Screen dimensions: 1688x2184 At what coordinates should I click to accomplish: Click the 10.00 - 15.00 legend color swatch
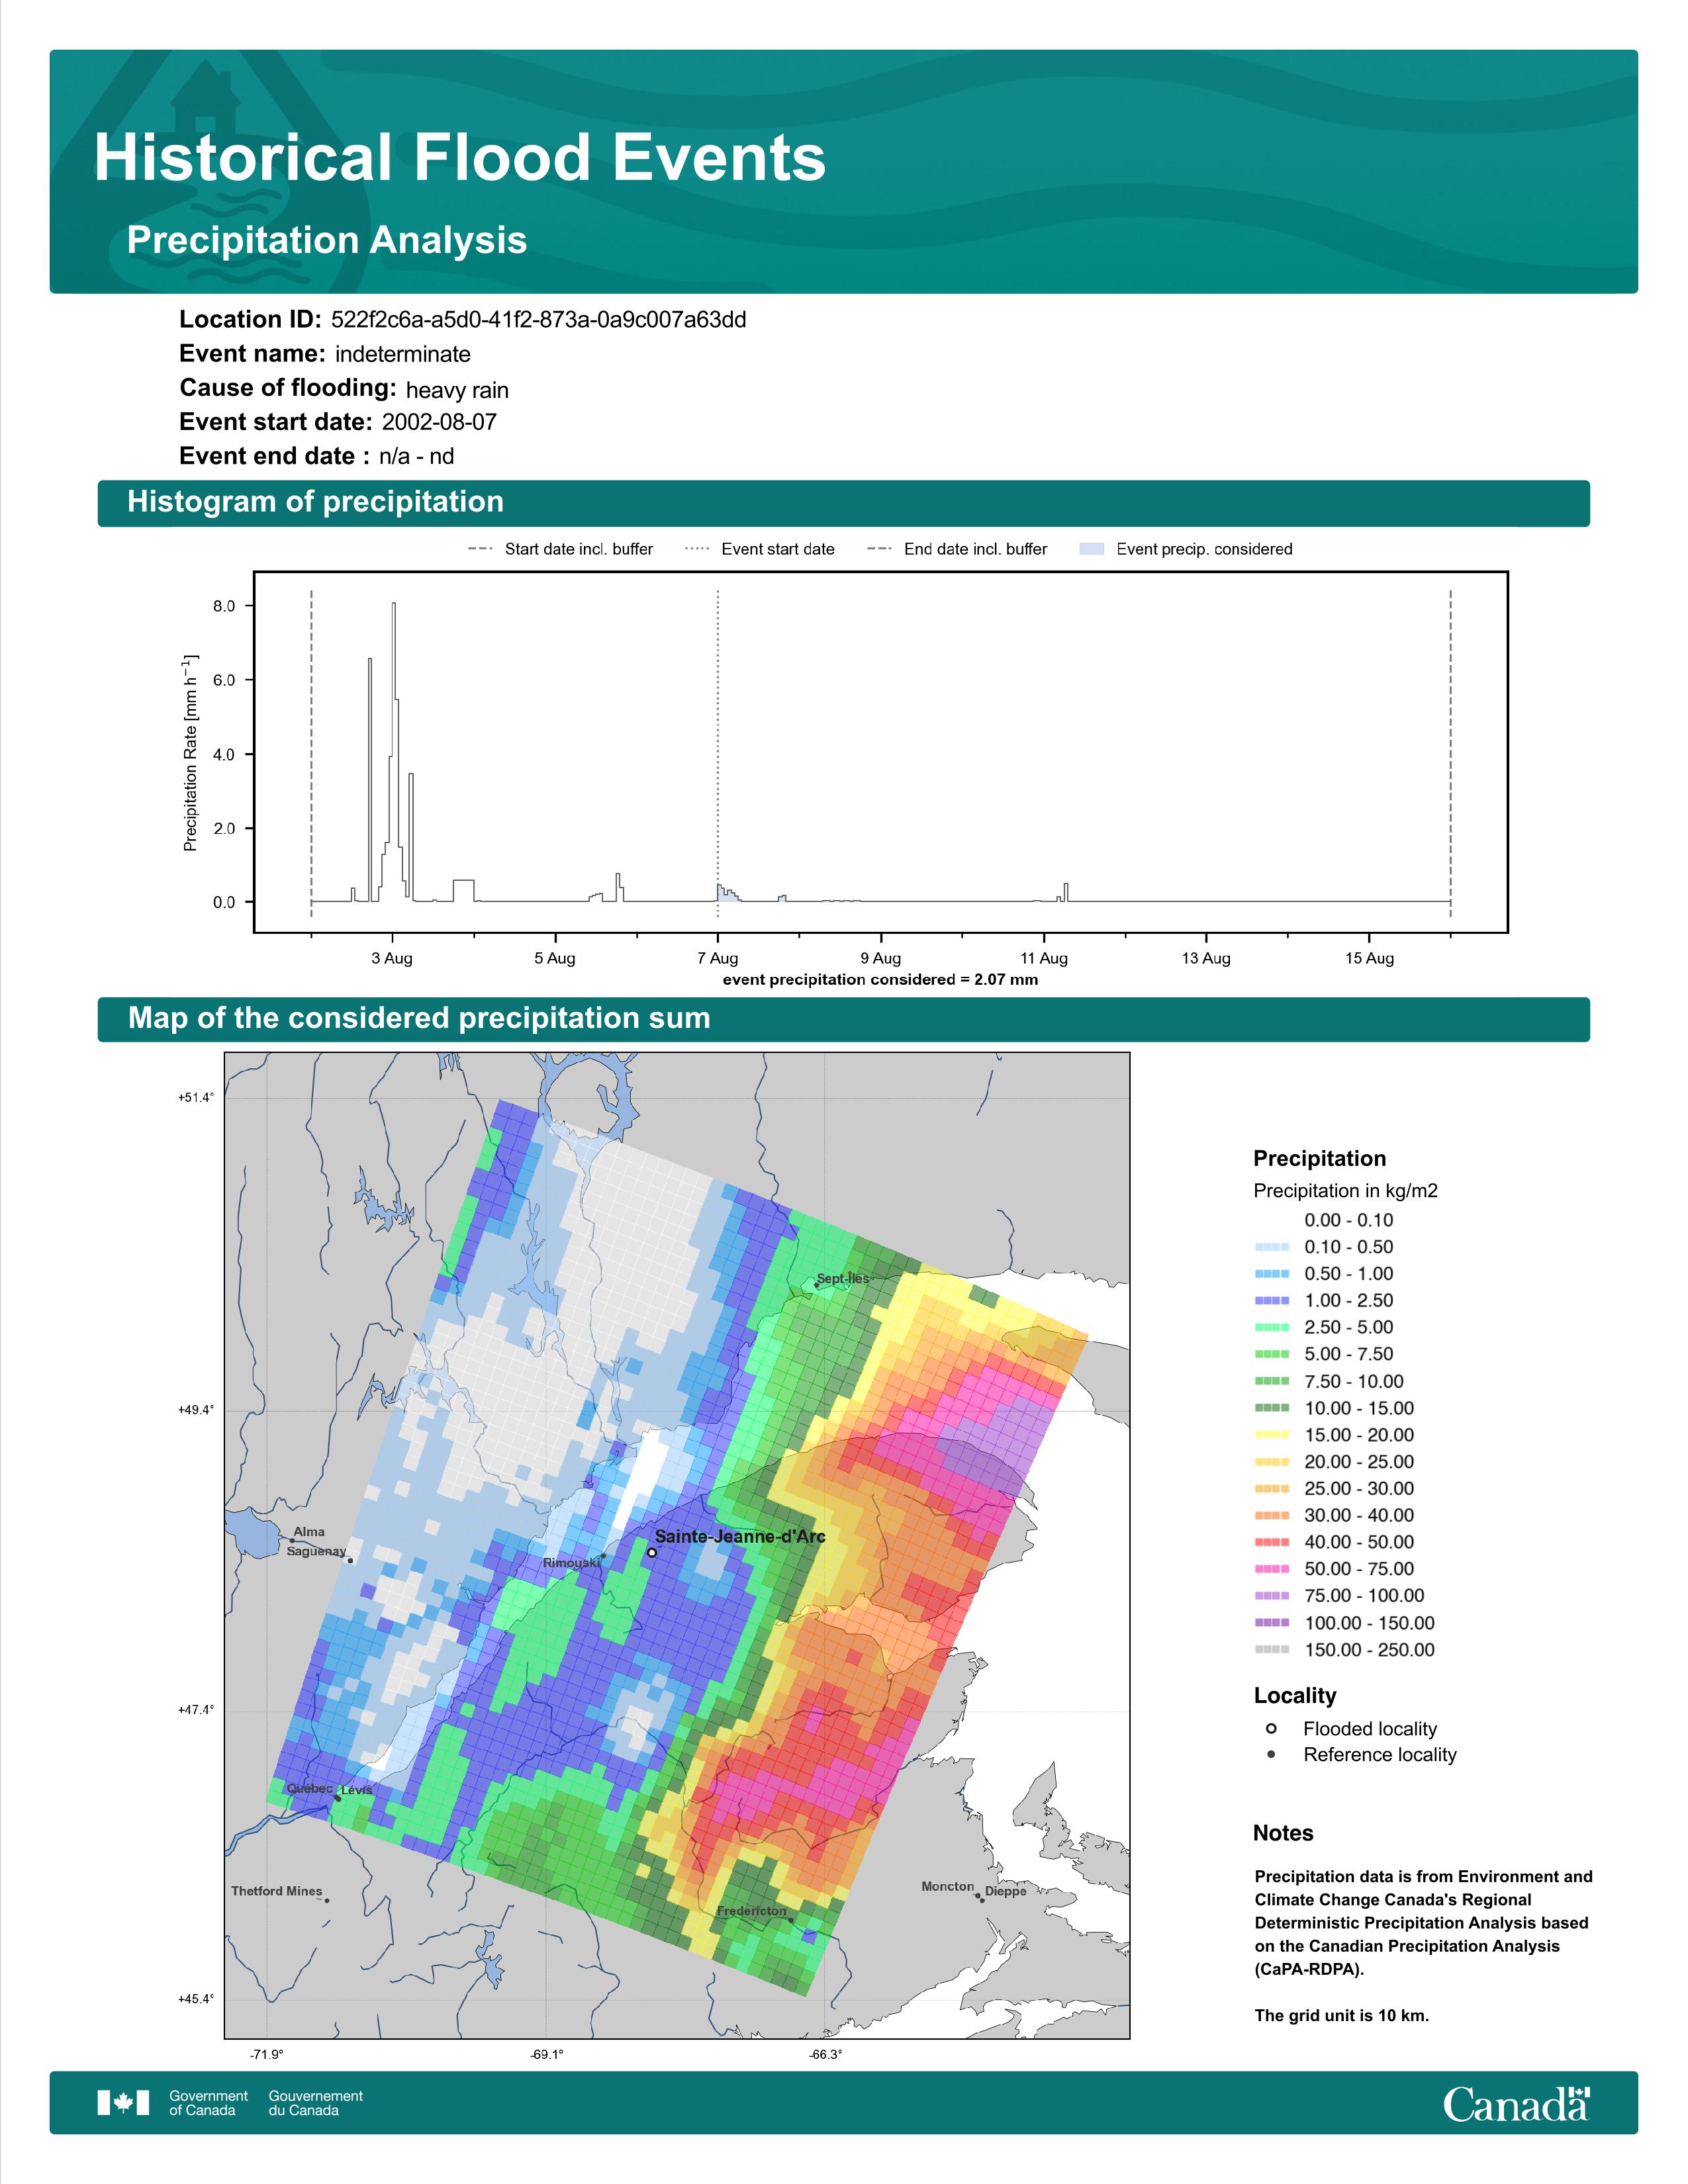pyautogui.click(x=1272, y=1408)
